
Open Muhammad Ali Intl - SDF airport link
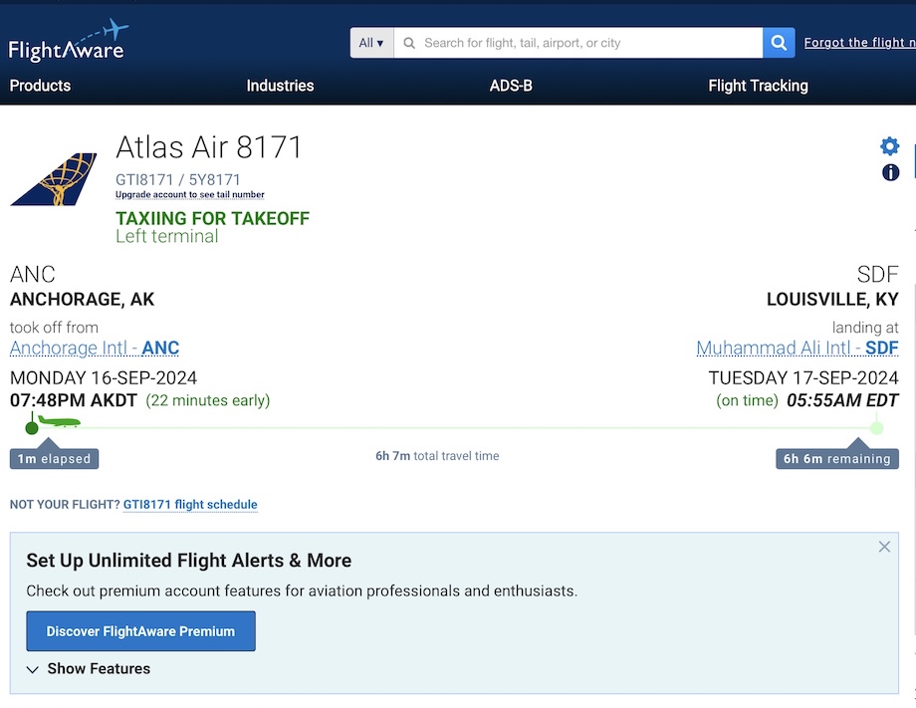pyautogui.click(x=797, y=348)
